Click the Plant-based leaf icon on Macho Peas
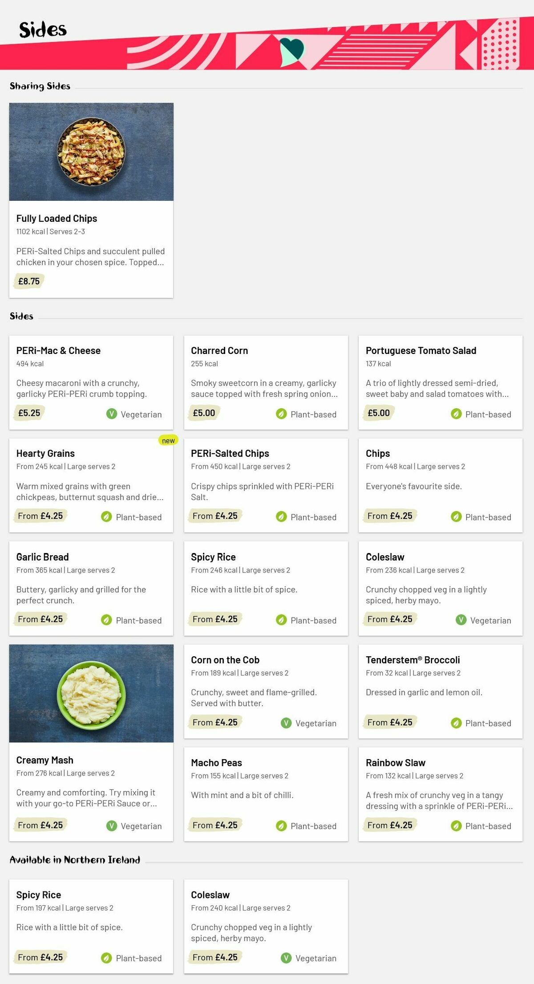Screen dimensions: 534x984 click(281, 826)
